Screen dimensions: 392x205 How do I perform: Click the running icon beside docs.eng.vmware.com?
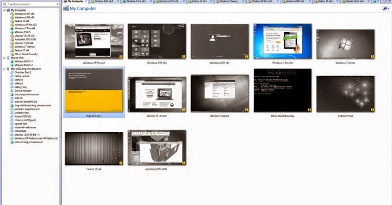12,94
